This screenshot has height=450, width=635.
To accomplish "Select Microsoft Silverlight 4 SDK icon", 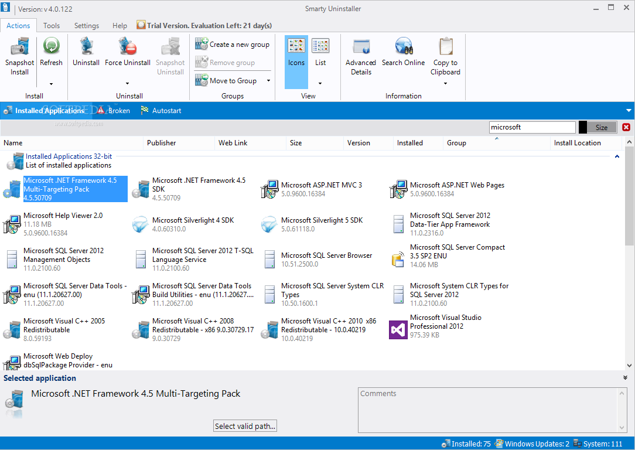I will tap(141, 224).
